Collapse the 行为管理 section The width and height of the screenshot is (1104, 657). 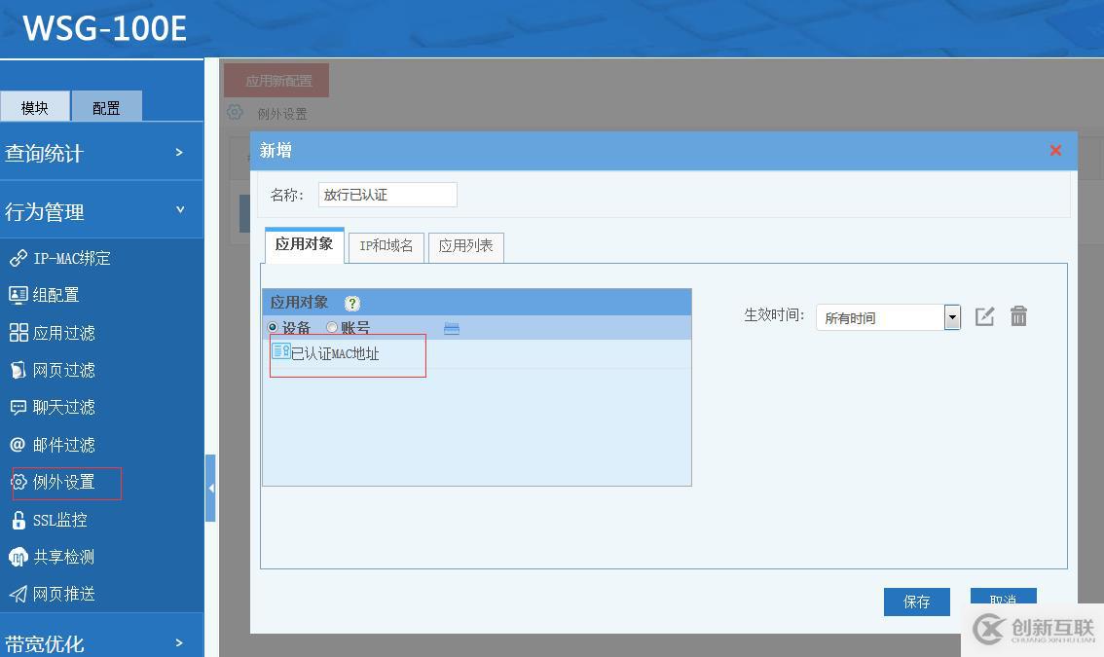(x=101, y=210)
